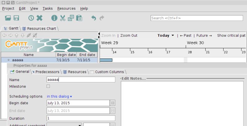247x126 pixels.
Task: Move the chart toward Future
Action: click(x=204, y=36)
